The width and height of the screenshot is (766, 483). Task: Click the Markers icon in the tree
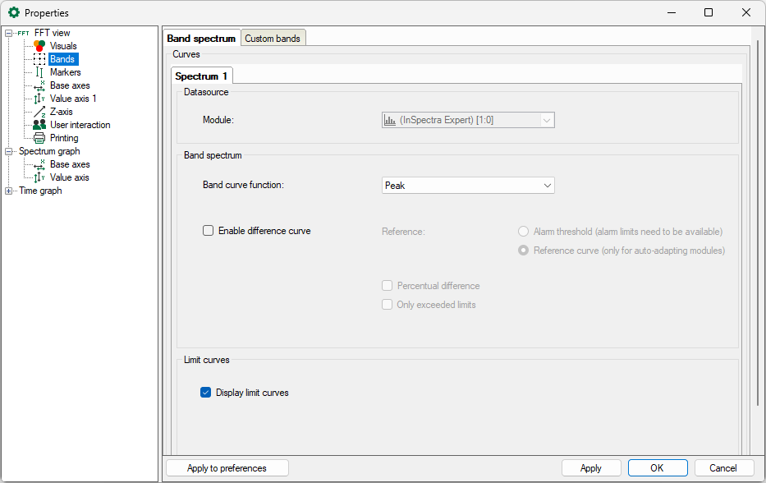coord(39,72)
